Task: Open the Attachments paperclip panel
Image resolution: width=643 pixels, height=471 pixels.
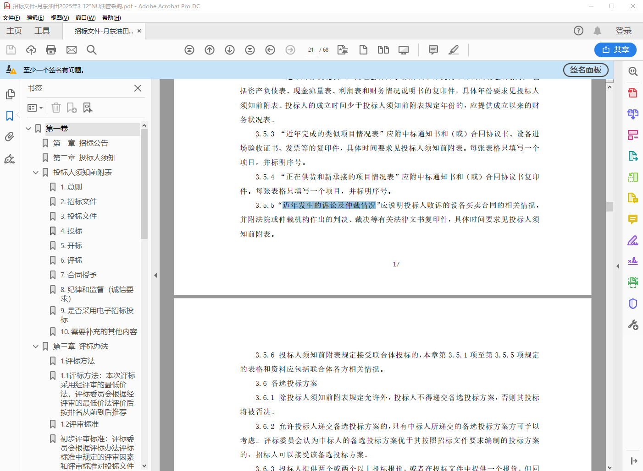Action: point(10,137)
